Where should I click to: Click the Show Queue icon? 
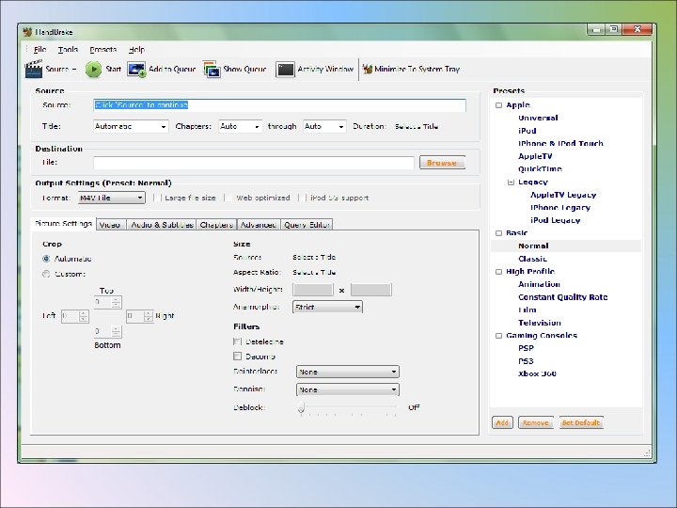point(212,69)
